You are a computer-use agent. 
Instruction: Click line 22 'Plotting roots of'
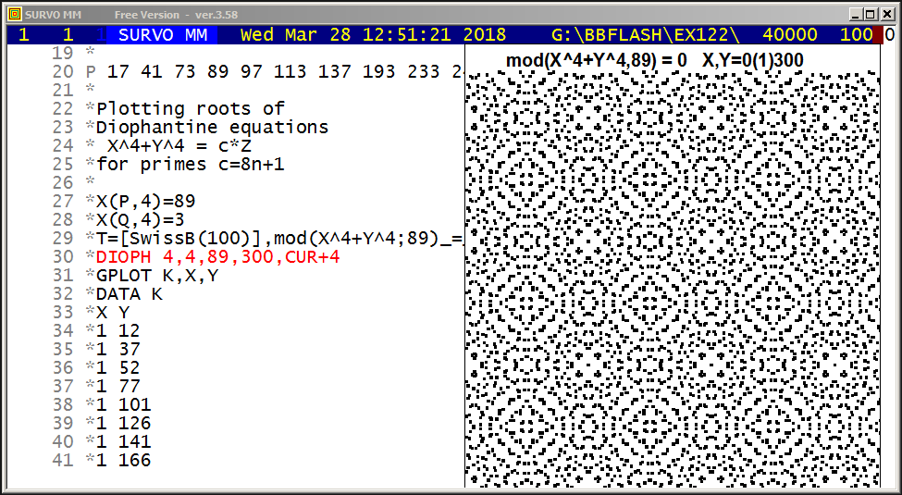191,109
